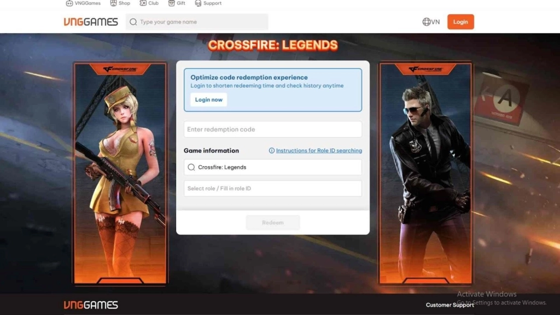The width and height of the screenshot is (560, 315).
Task: Click the VNGGAMES logo in header
Action: (x=90, y=22)
